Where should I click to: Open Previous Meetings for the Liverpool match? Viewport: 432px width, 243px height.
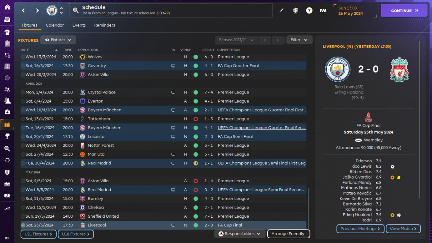[x=360, y=229]
